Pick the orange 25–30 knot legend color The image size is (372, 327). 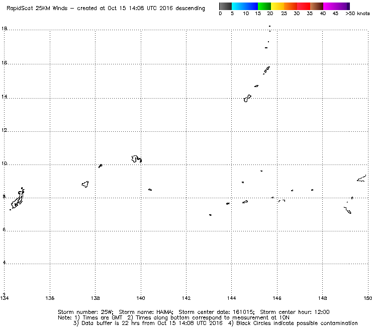(291, 6)
